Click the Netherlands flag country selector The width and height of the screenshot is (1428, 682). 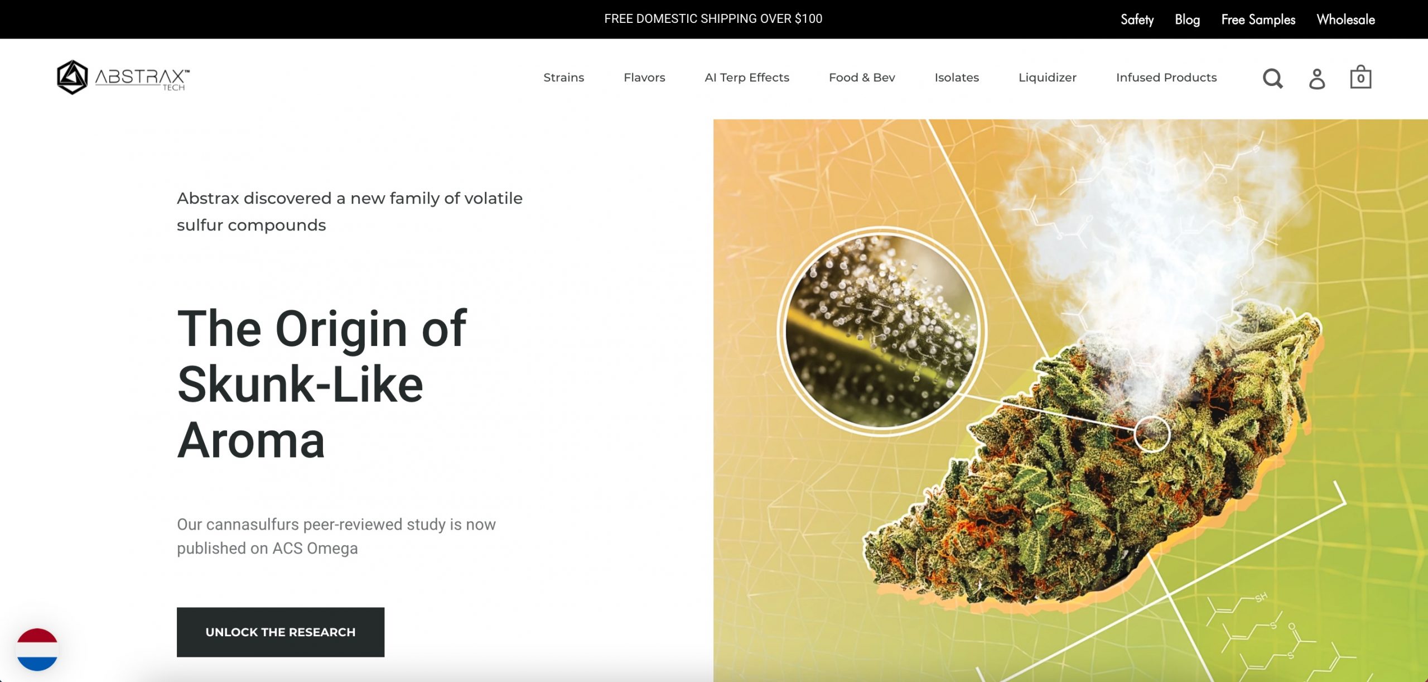click(x=37, y=649)
